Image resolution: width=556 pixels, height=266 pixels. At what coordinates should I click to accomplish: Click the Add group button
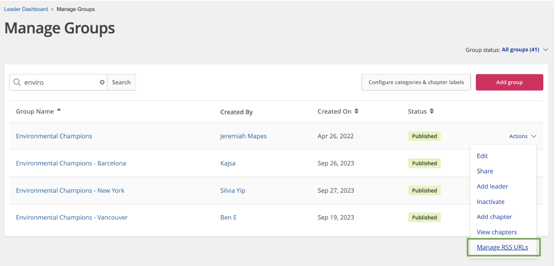pyautogui.click(x=509, y=82)
